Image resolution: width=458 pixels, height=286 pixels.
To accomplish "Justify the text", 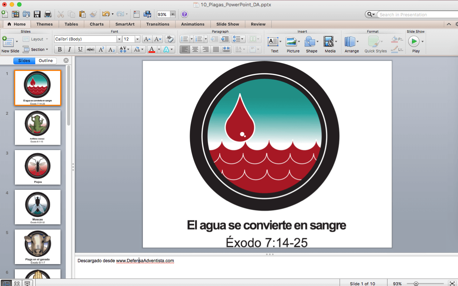I will (x=216, y=49).
